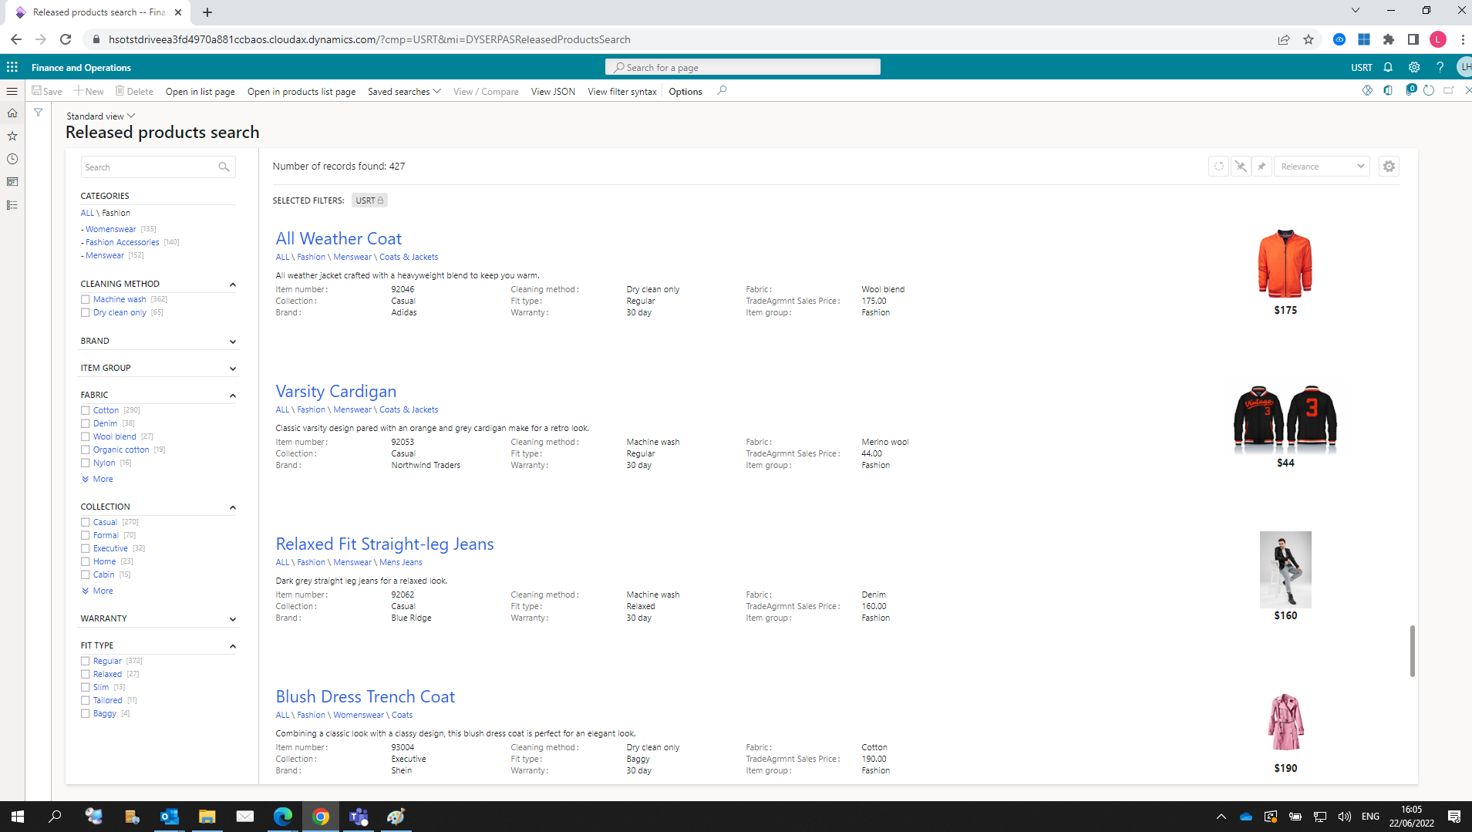The height and width of the screenshot is (832, 1472).
Task: Open Chrome from the Windows taskbar
Action: pyautogui.click(x=321, y=816)
